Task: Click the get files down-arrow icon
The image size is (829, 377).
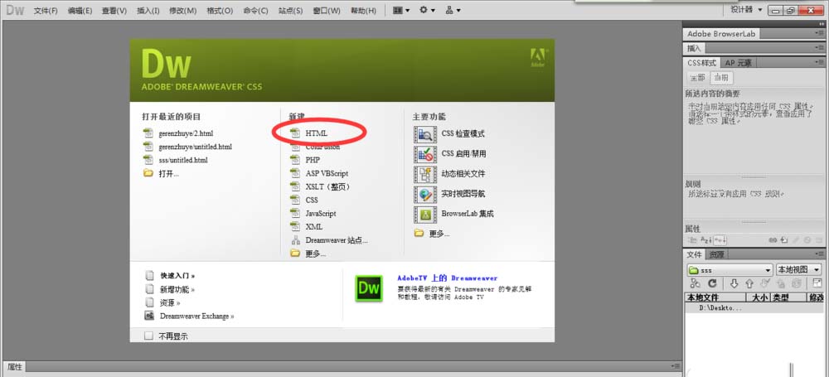Action: pos(734,283)
